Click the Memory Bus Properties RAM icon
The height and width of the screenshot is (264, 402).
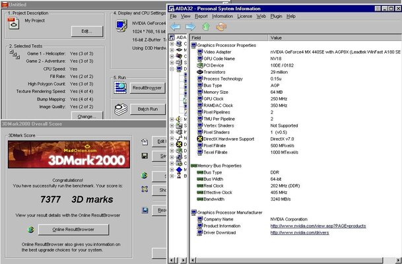pos(193,166)
